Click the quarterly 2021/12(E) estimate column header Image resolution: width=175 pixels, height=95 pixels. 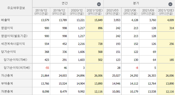(x=166, y=12)
